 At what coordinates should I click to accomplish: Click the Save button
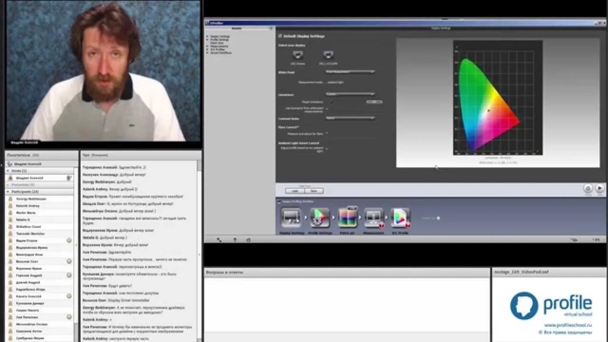(313, 191)
